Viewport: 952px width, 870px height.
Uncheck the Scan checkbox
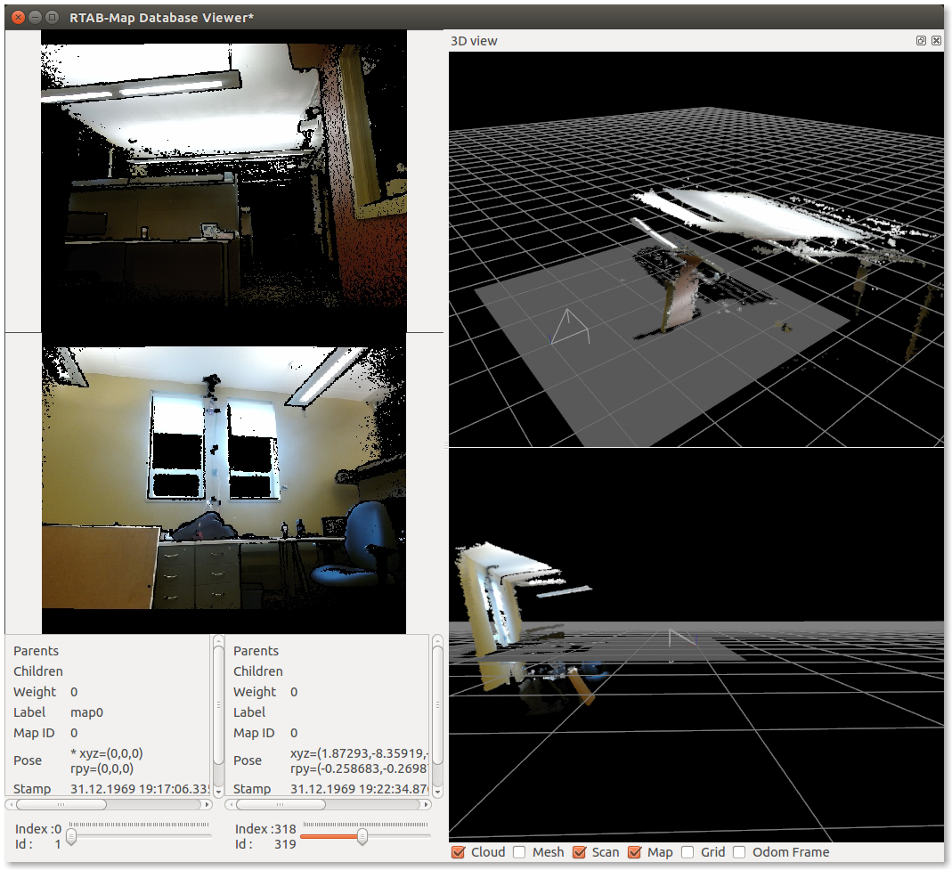tap(579, 852)
